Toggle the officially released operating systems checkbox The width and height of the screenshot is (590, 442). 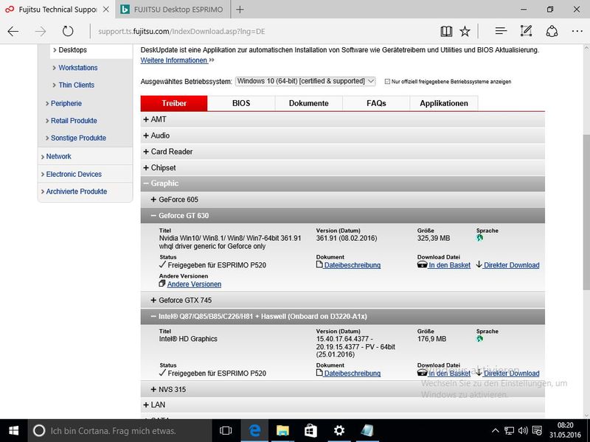coord(388,81)
